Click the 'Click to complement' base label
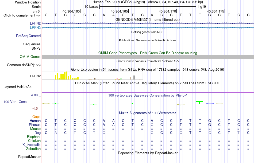The width and height of the screenshot is (254, 163). 22,15
